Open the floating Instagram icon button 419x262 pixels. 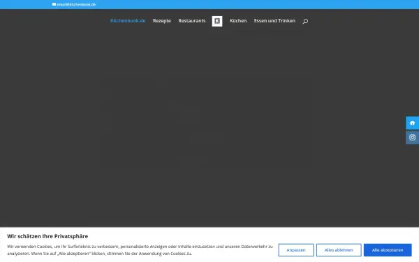coord(412,138)
